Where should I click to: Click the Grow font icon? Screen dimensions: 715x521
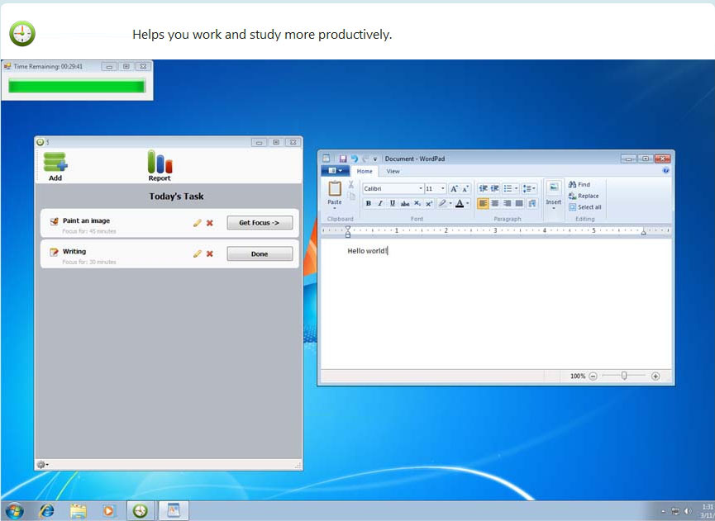tap(454, 188)
